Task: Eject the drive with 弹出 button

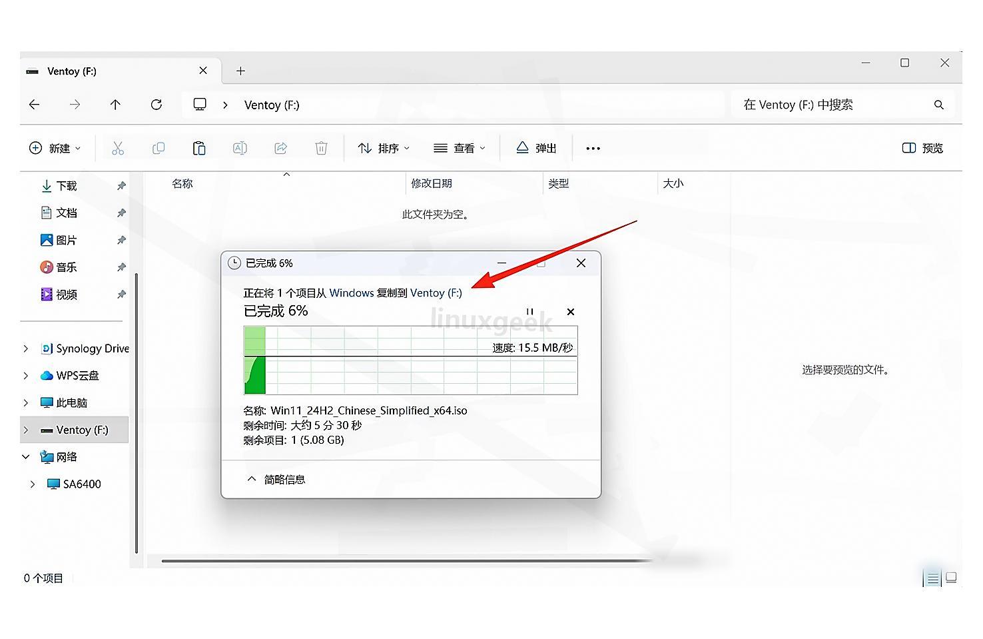Action: point(537,148)
